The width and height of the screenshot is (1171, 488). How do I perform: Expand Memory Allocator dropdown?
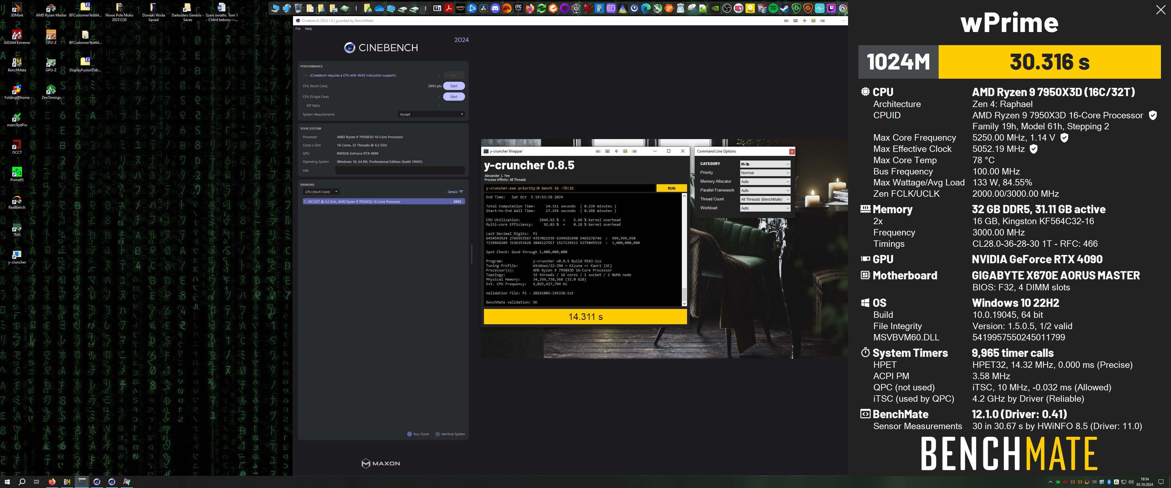pos(765,181)
